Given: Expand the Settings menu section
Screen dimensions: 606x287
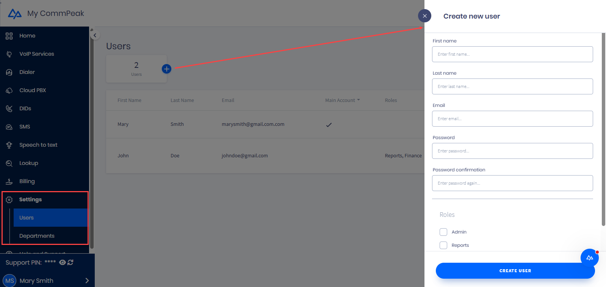Looking at the screenshot, I should 30,199.
